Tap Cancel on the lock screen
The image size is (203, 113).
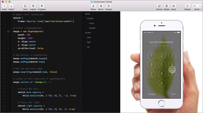pyautogui.click(x=173, y=94)
